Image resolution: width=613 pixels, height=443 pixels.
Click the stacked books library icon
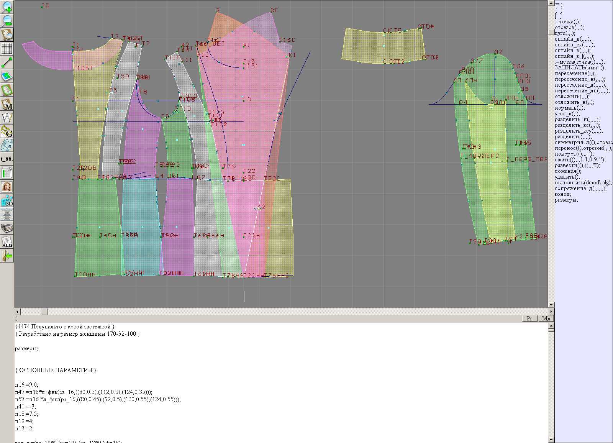pyautogui.click(x=7, y=228)
